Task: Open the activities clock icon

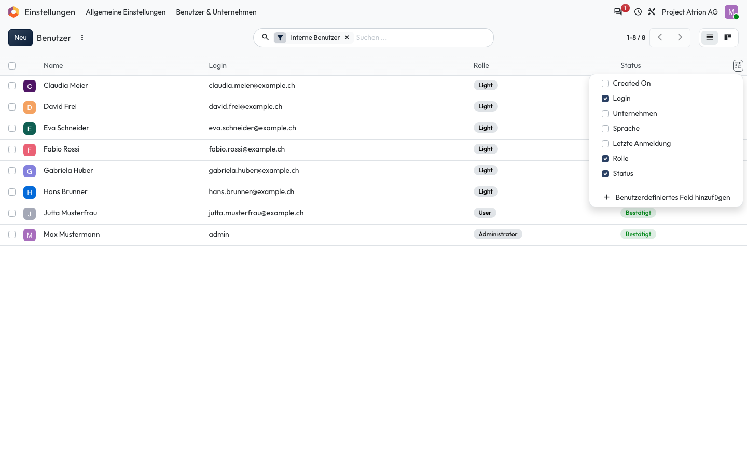Action: click(x=638, y=12)
